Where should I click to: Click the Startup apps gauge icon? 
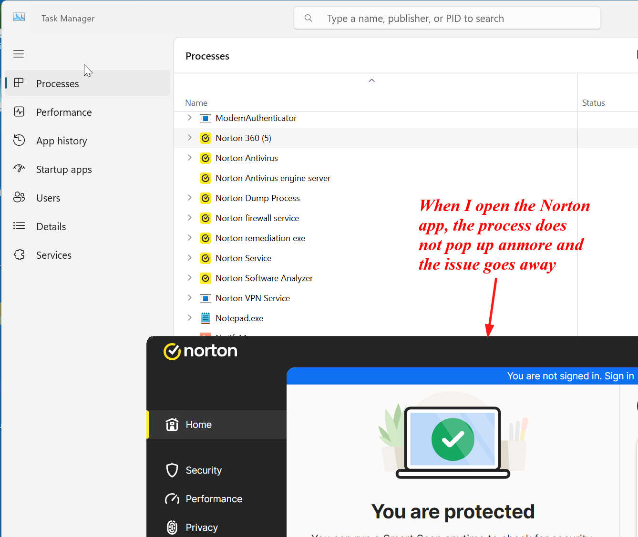[19, 169]
